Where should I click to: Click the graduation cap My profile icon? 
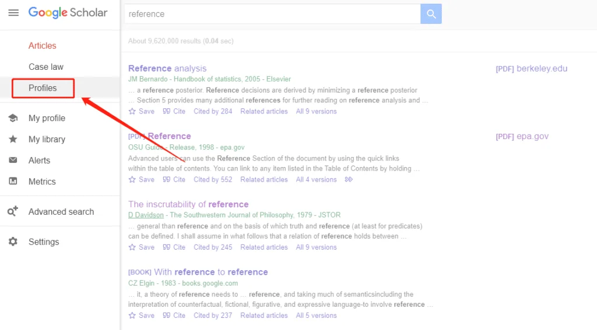pyautogui.click(x=13, y=118)
